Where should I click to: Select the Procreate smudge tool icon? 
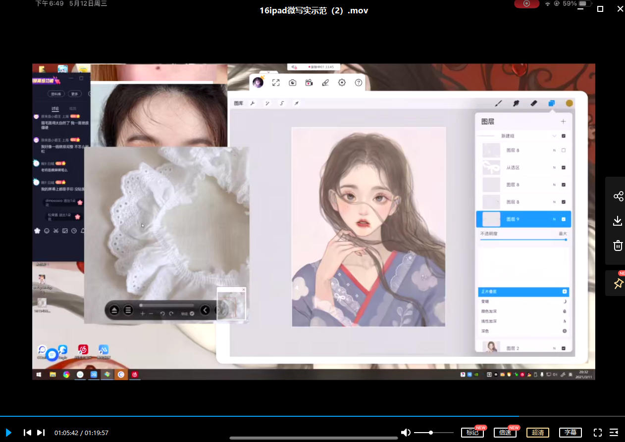pyautogui.click(x=516, y=103)
